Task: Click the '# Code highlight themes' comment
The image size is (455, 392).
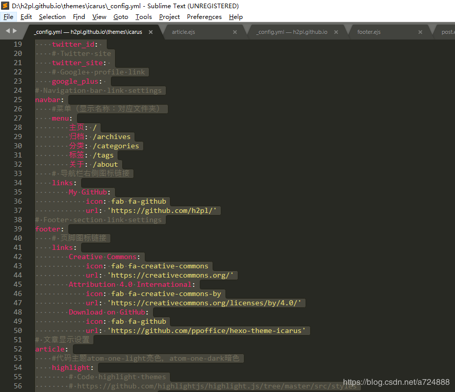Action: (x=117, y=377)
